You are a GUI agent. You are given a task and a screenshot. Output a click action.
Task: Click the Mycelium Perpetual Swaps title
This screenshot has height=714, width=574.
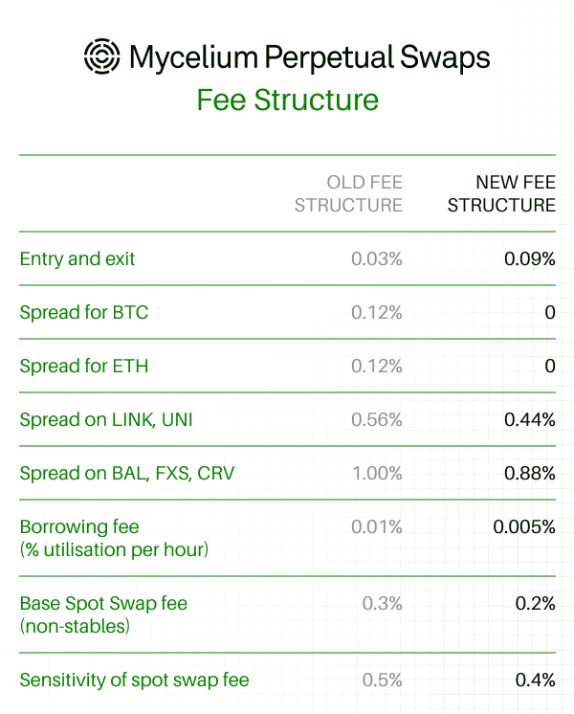[x=310, y=57]
